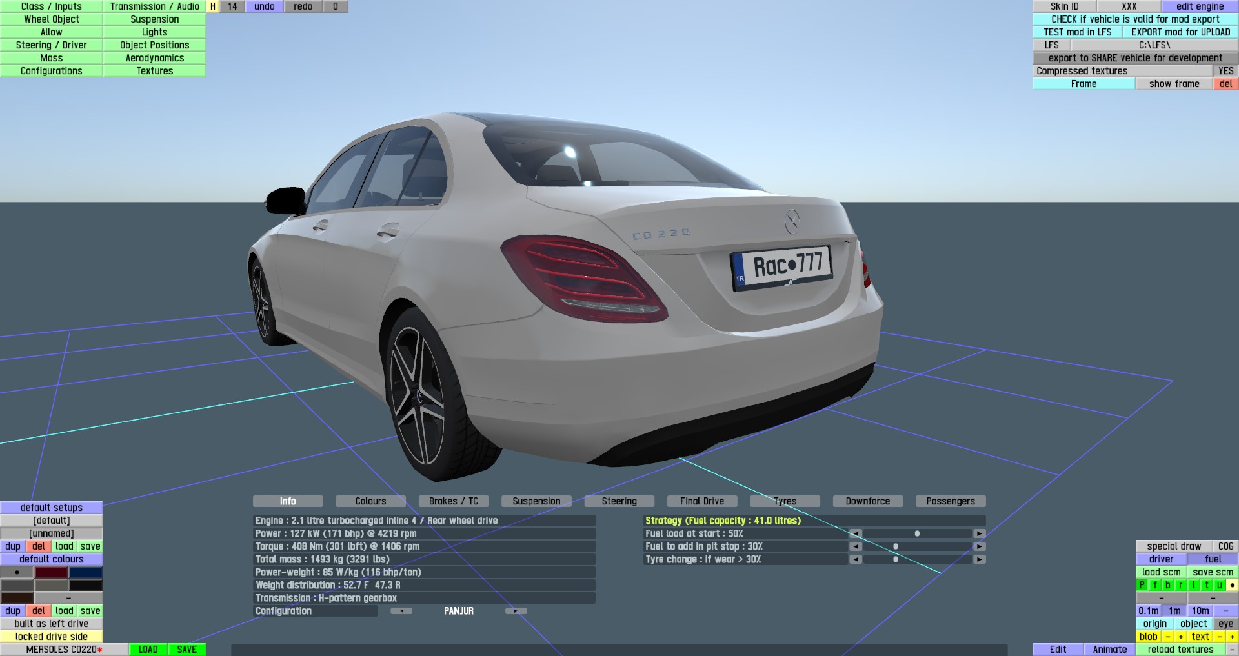The width and height of the screenshot is (1239, 656).
Task: Toggle the eye button beside object
Action: 1226,624
